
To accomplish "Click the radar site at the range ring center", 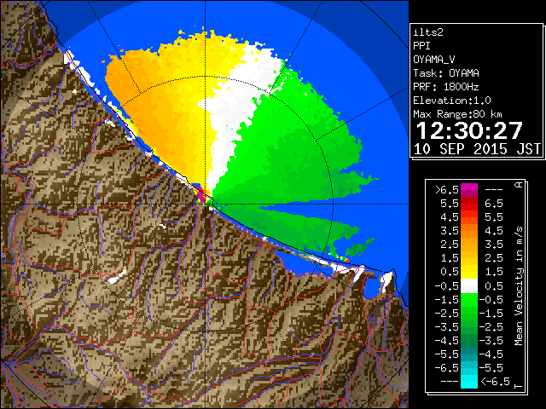I will [x=205, y=204].
